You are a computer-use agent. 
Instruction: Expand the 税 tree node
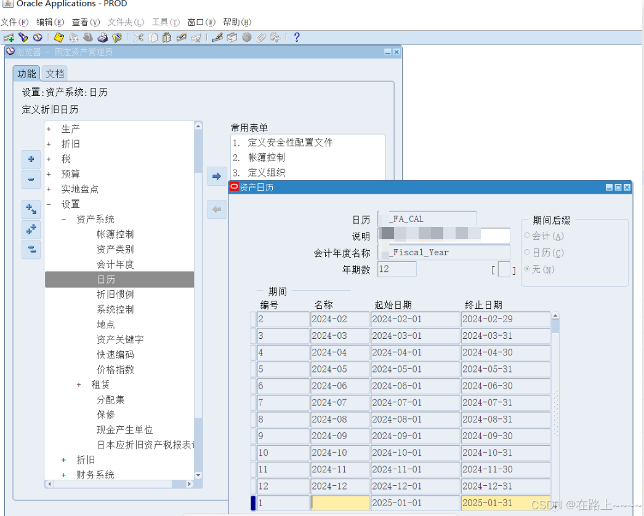49,159
